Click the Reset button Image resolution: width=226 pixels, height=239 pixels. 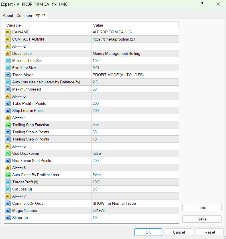pos(210,232)
